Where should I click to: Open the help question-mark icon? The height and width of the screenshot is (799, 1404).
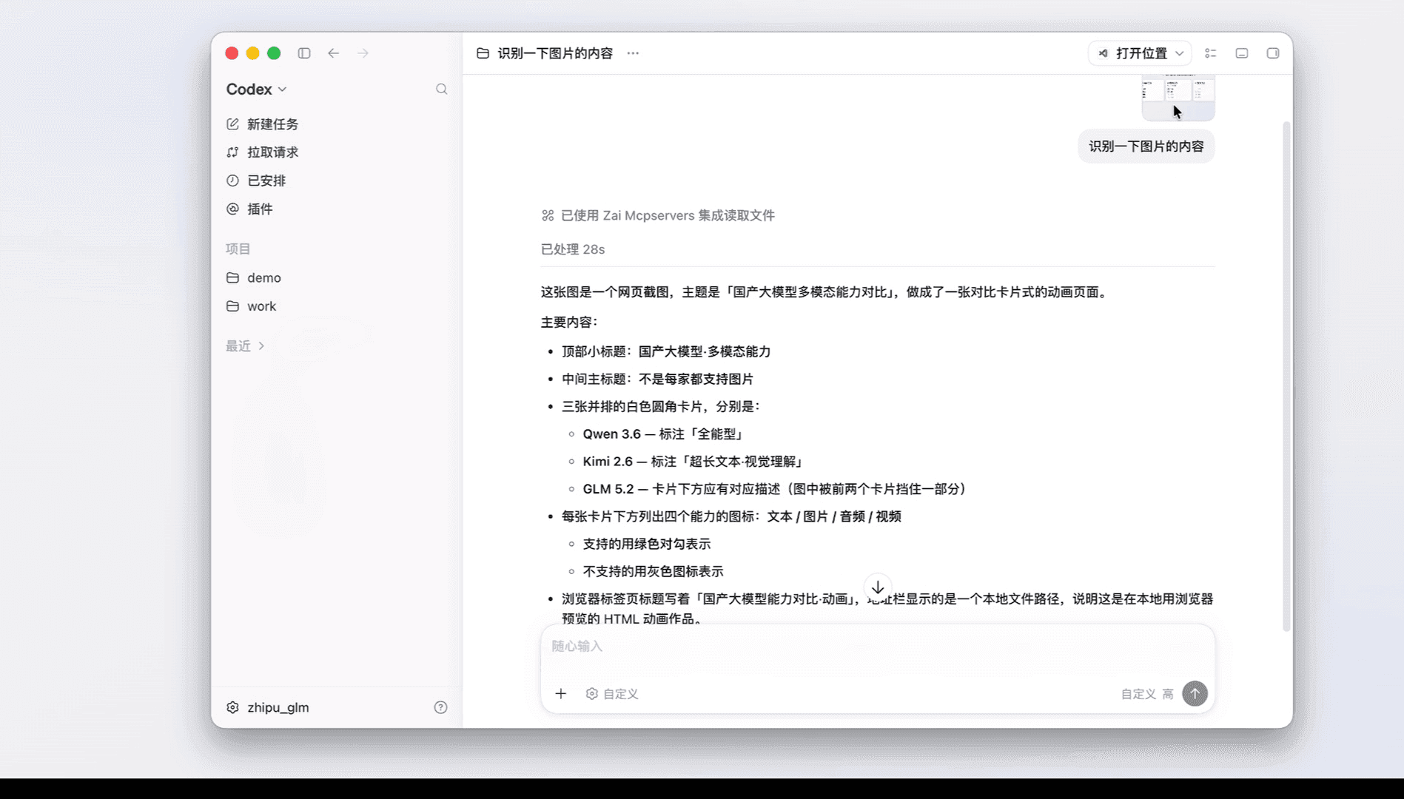point(440,707)
